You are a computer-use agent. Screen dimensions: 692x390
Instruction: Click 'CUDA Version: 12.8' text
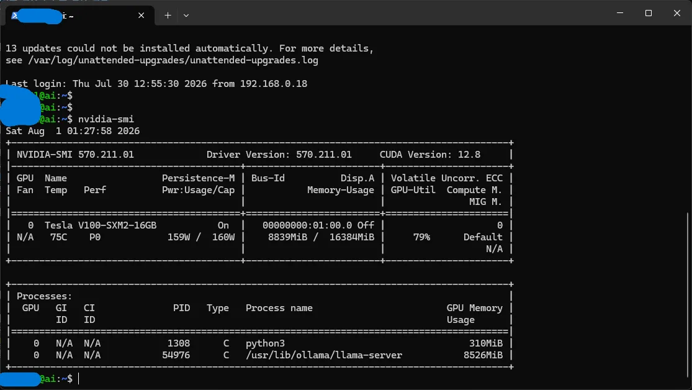click(x=430, y=155)
